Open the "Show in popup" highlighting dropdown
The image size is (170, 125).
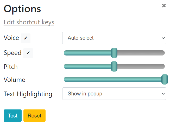pos(114,94)
